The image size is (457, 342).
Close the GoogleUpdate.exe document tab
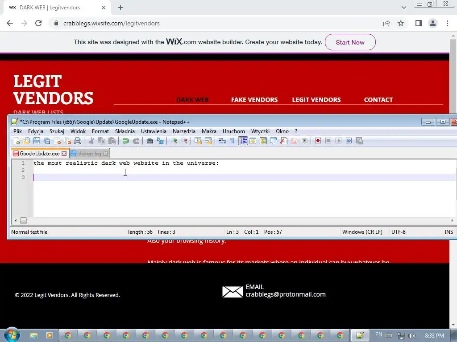[x=64, y=154]
